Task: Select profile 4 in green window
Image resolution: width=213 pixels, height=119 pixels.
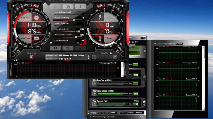Action: tap(106, 113)
